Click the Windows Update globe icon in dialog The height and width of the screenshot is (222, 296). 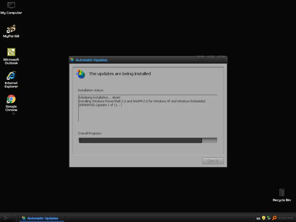point(81,74)
